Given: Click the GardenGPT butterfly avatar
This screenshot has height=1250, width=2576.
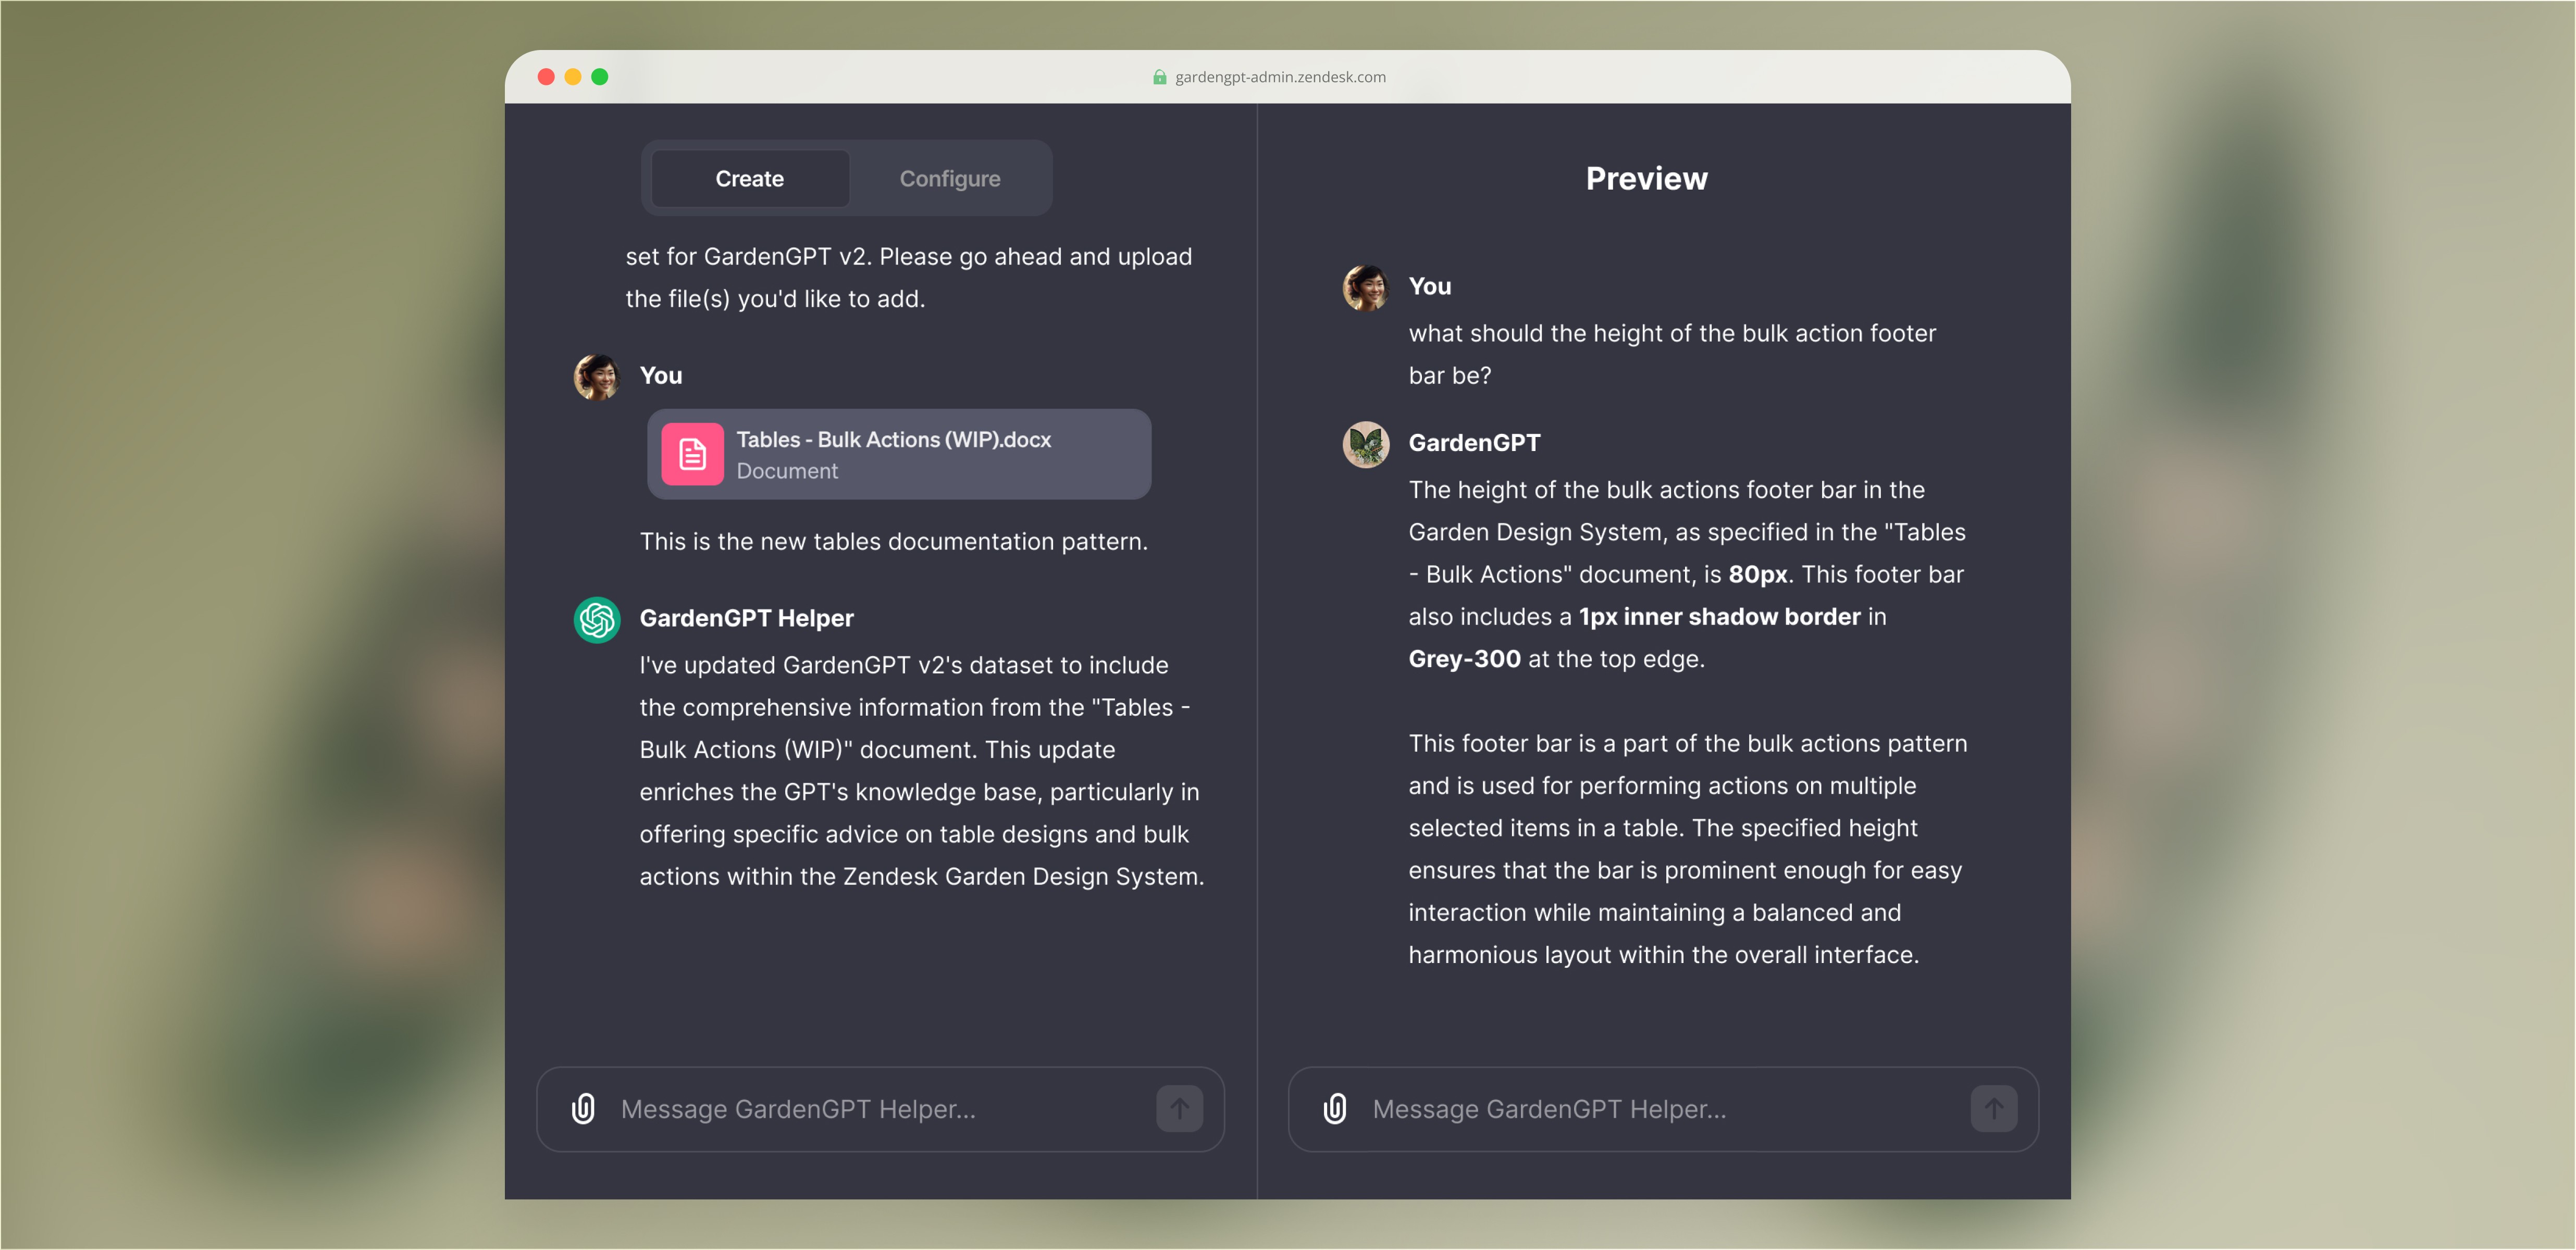Looking at the screenshot, I should coord(1366,444).
